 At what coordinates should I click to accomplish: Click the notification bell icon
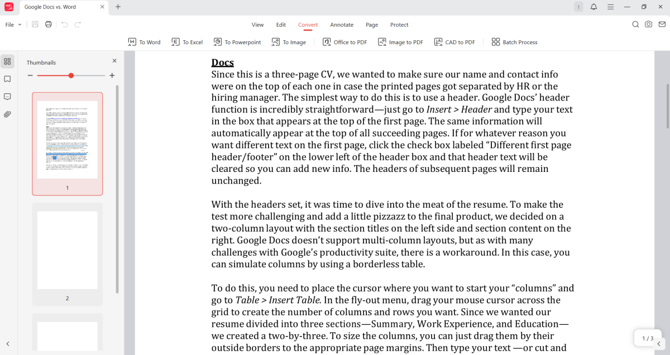point(594,7)
